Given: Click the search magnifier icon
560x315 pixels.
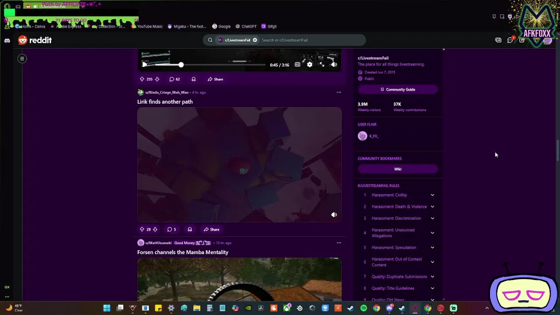Looking at the screenshot, I should (210, 40).
